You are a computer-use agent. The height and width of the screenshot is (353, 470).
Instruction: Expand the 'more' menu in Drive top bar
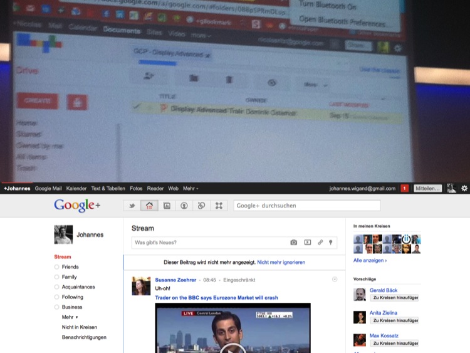(x=201, y=35)
